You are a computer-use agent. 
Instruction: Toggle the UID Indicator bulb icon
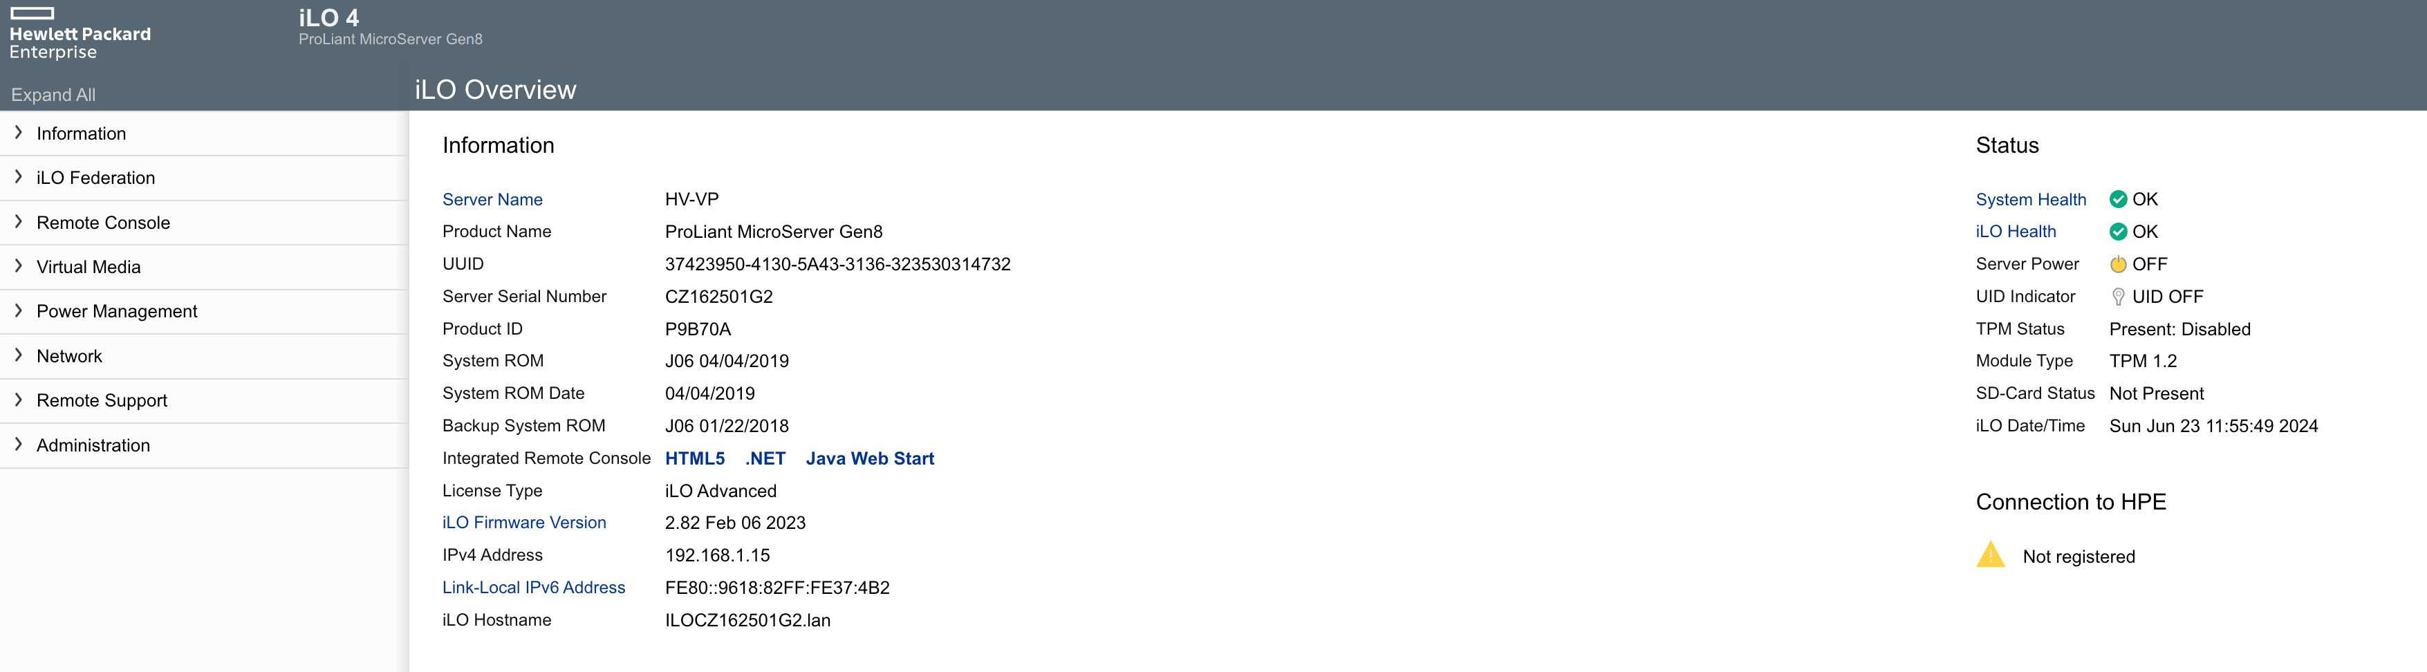[x=2118, y=297]
